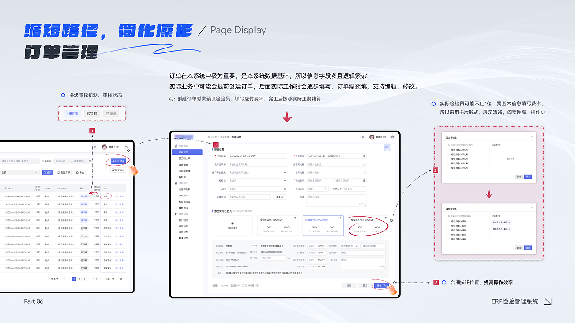Click the 重置 button
Viewport: 575px width, 323px height.
click(365, 285)
